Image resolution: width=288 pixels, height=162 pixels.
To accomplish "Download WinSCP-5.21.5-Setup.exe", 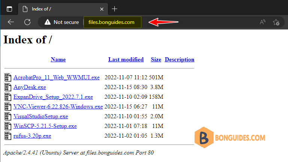I will tap(45, 126).
